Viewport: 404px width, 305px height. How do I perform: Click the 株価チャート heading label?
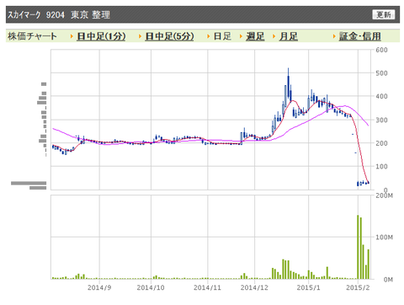32,36
